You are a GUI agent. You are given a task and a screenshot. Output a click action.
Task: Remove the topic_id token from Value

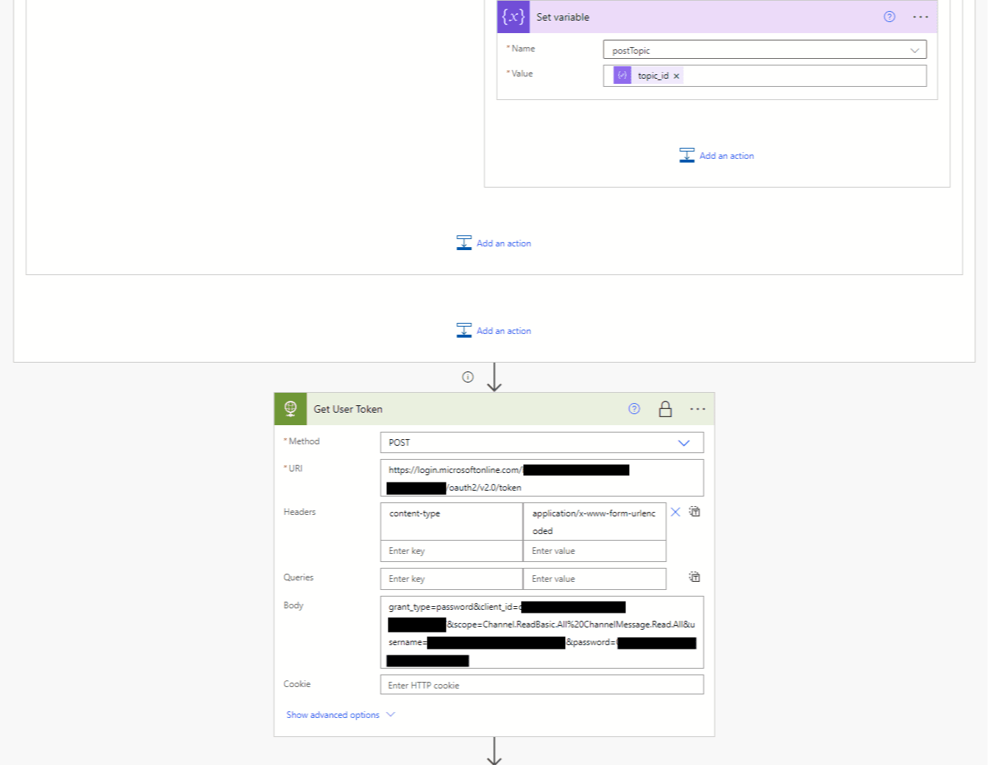click(676, 76)
